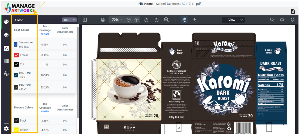Click the 33.24% ink coverage cell
299x139 pixels.
pos(45,87)
